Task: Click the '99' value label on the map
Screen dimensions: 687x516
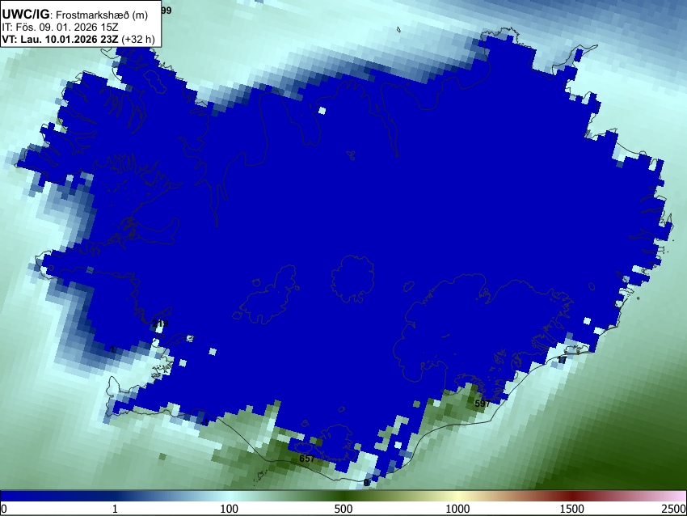Action: [x=166, y=11]
